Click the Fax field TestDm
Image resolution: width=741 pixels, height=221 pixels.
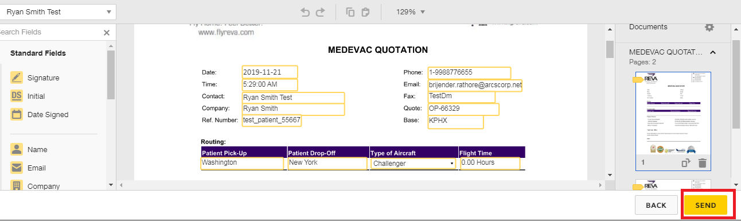click(461, 97)
